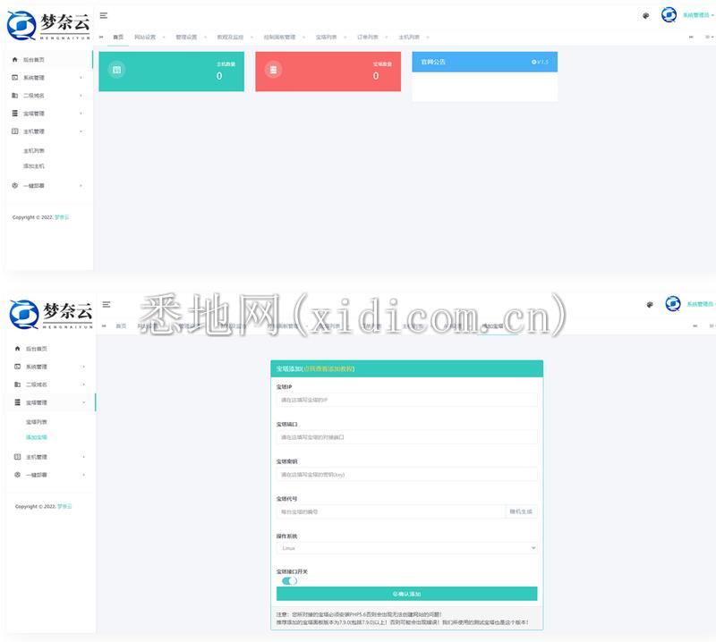Viewport: 716px width, 642px height.
Task: Close the 宝塔列表 tab in upper tab bar
Action: 345,38
